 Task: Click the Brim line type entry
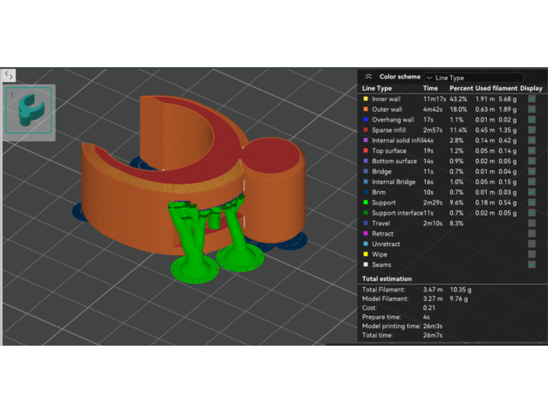tap(380, 192)
